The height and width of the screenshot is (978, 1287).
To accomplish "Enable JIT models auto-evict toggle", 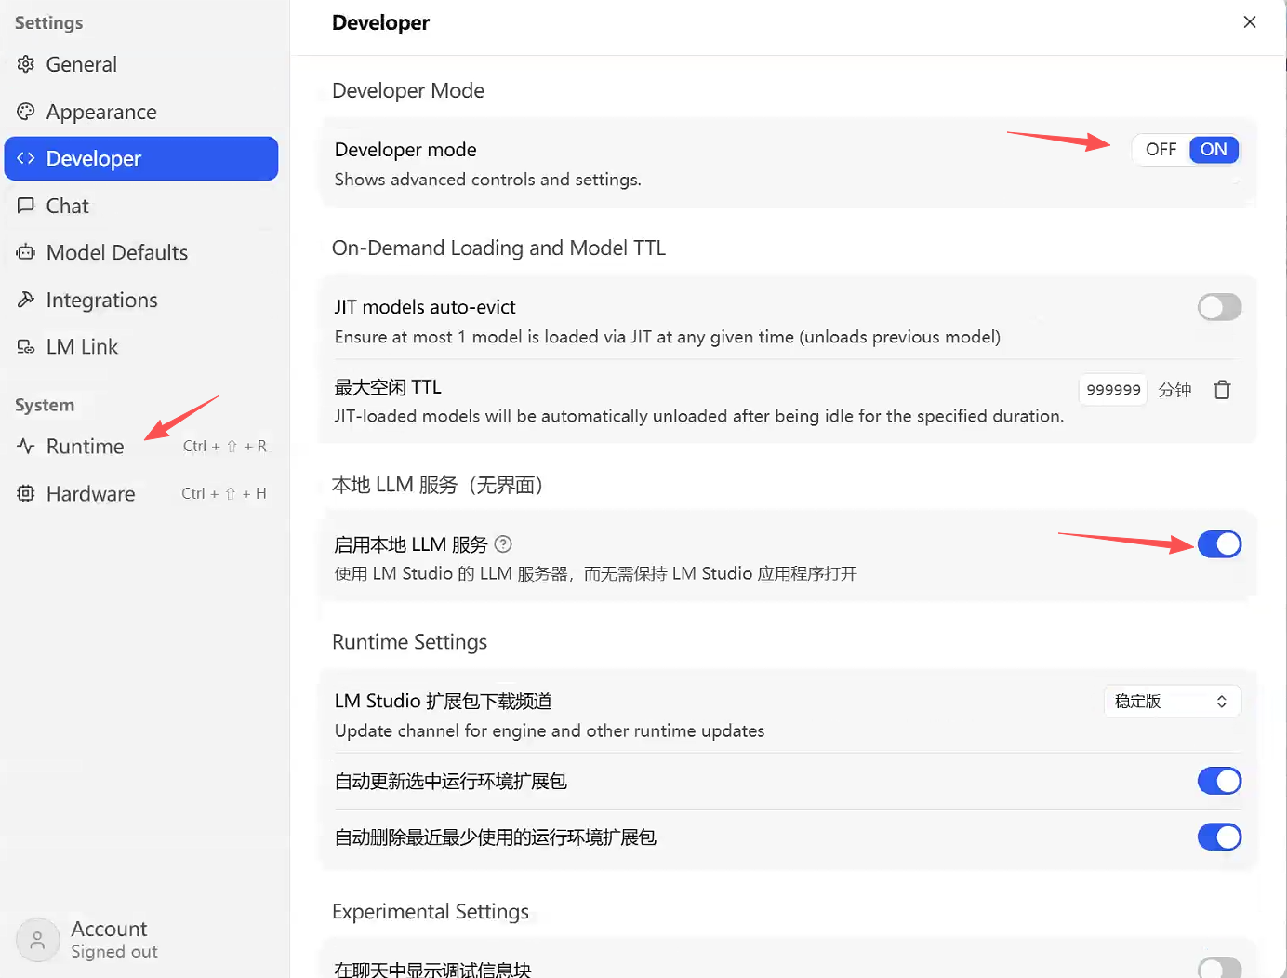I will click(1219, 307).
